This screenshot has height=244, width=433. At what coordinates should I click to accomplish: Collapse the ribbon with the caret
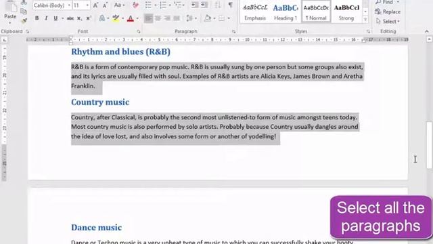427,32
